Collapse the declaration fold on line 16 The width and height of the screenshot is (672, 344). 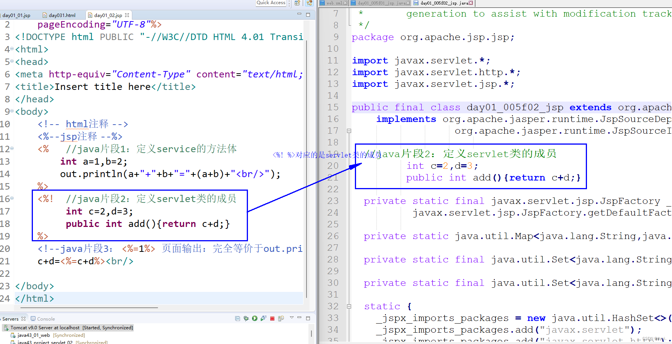click(12, 198)
